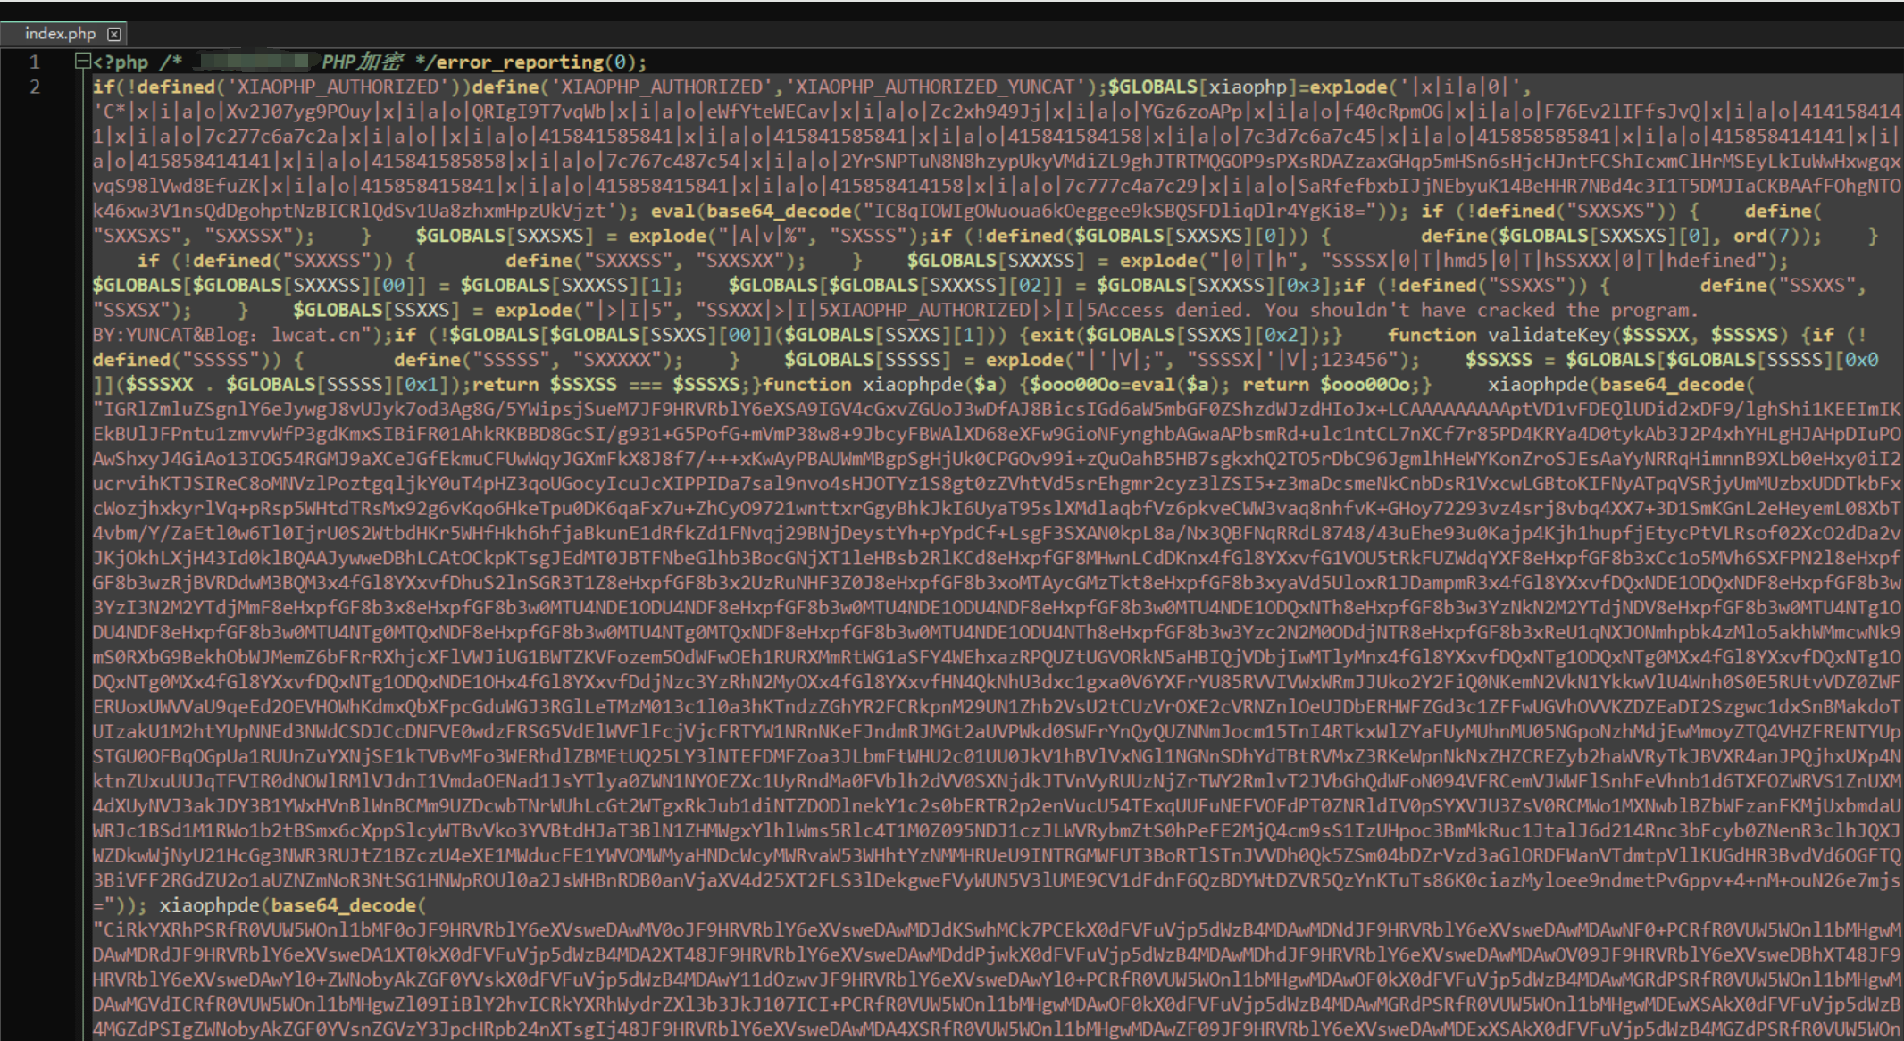Screen dimensions: 1904x1041
Task: Click line number 2 in gutter
Action: click(35, 87)
